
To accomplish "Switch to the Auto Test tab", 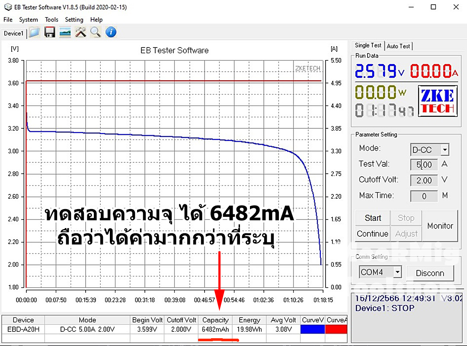I will click(398, 46).
